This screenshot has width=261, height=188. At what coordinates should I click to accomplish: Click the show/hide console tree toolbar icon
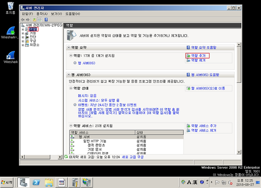pyautogui.click(x=40, y=20)
